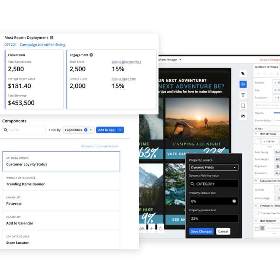280x280 pixels.
Task: Collapse the Text Shadow section
Action: [x=256, y=221]
